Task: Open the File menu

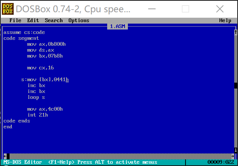Action: pyautogui.click(x=15, y=21)
